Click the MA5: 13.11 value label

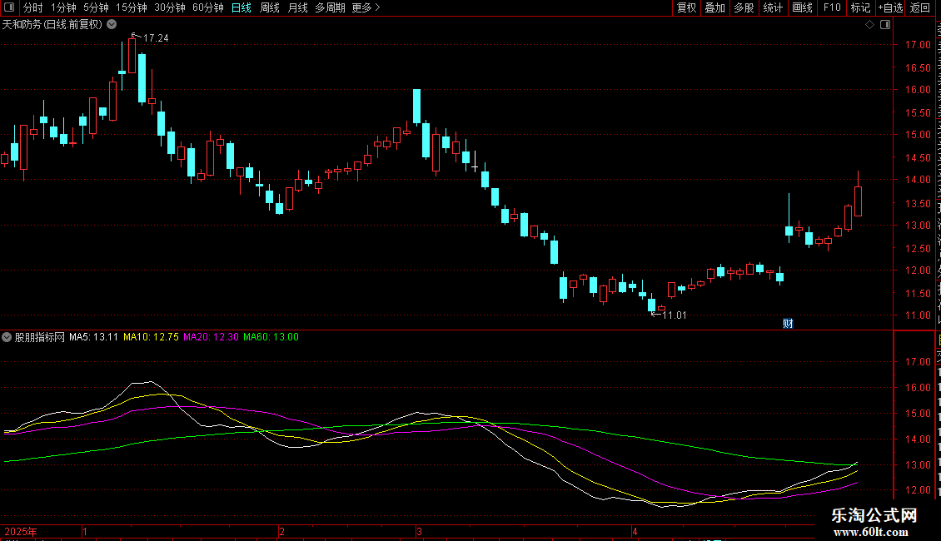click(93, 337)
